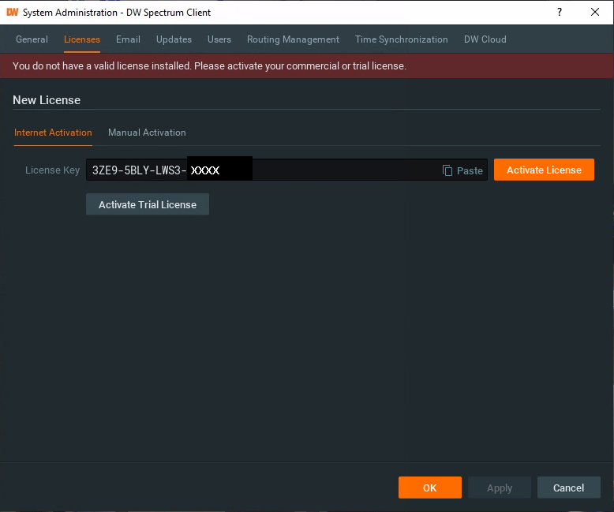Screen dimensions: 614x512
Task: Select the Licenses tab
Action: (82, 39)
